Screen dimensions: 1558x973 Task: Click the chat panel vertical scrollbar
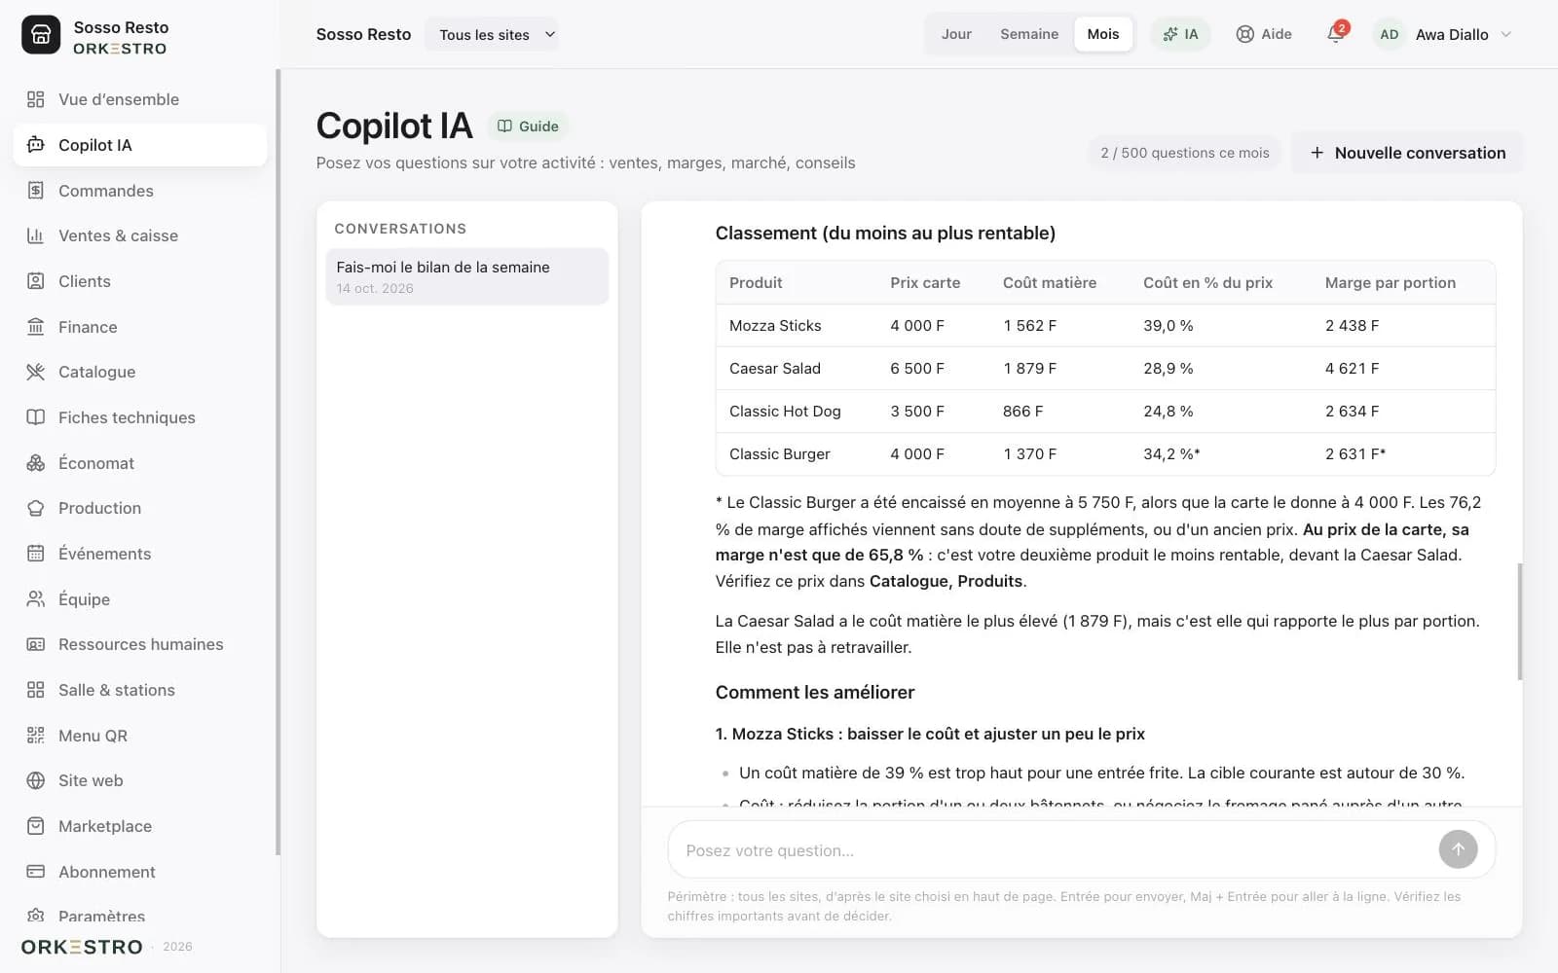pyautogui.click(x=1519, y=621)
